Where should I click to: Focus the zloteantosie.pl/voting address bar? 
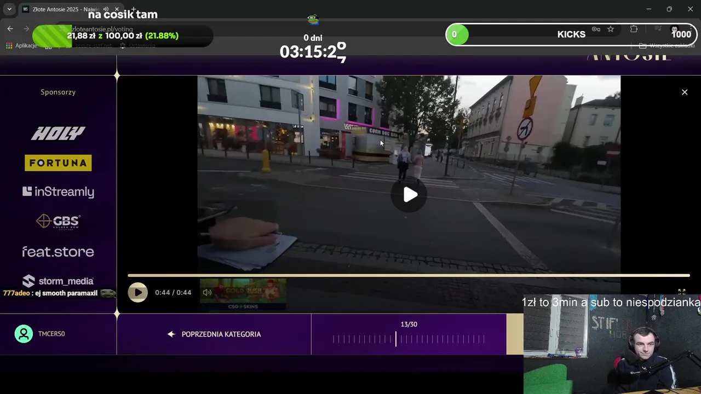pos(102,29)
